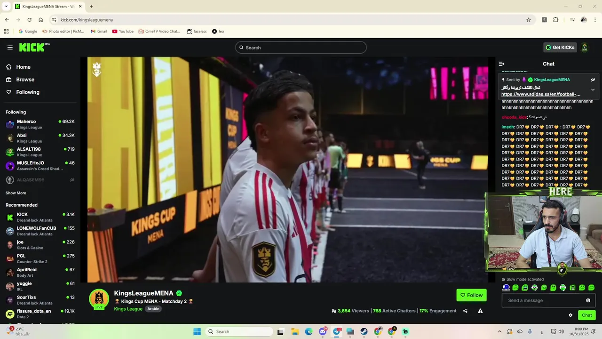Collapse the chat panel arrow icon
The height and width of the screenshot is (339, 602).
pyautogui.click(x=501, y=64)
